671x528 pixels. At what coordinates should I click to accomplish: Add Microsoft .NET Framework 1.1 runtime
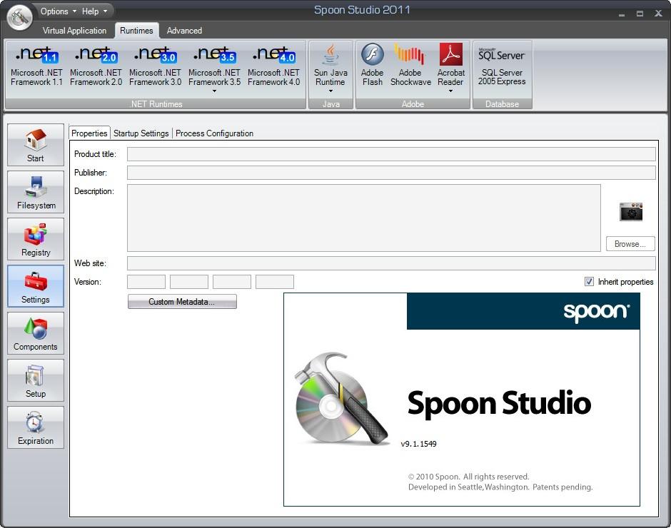tap(36, 65)
